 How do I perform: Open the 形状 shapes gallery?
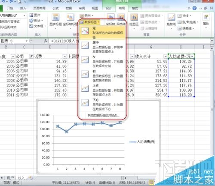pyautogui.click(x=36, y=21)
